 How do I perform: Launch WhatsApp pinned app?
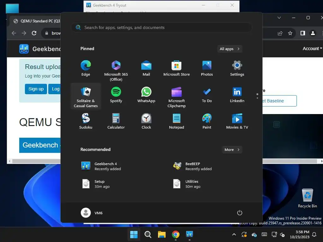click(146, 95)
